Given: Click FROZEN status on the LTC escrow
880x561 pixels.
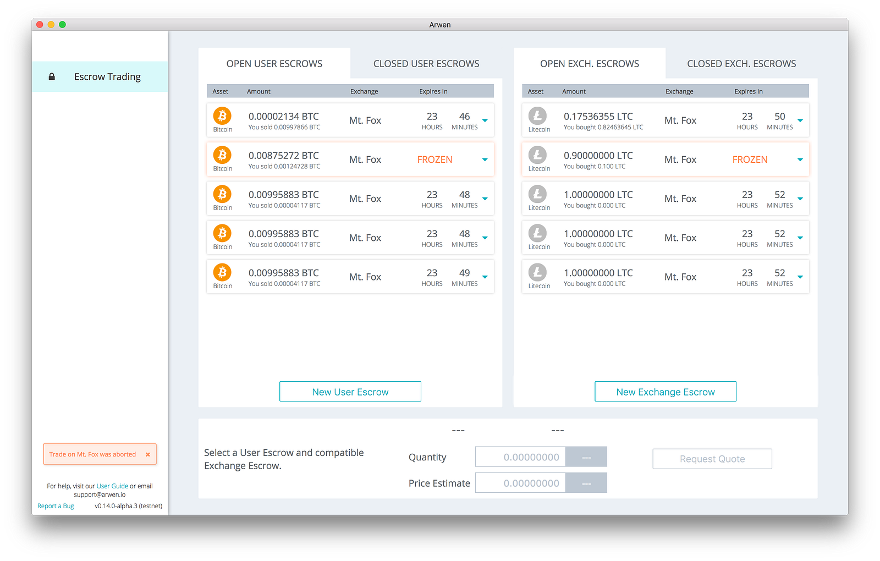Looking at the screenshot, I should pyautogui.click(x=750, y=159).
